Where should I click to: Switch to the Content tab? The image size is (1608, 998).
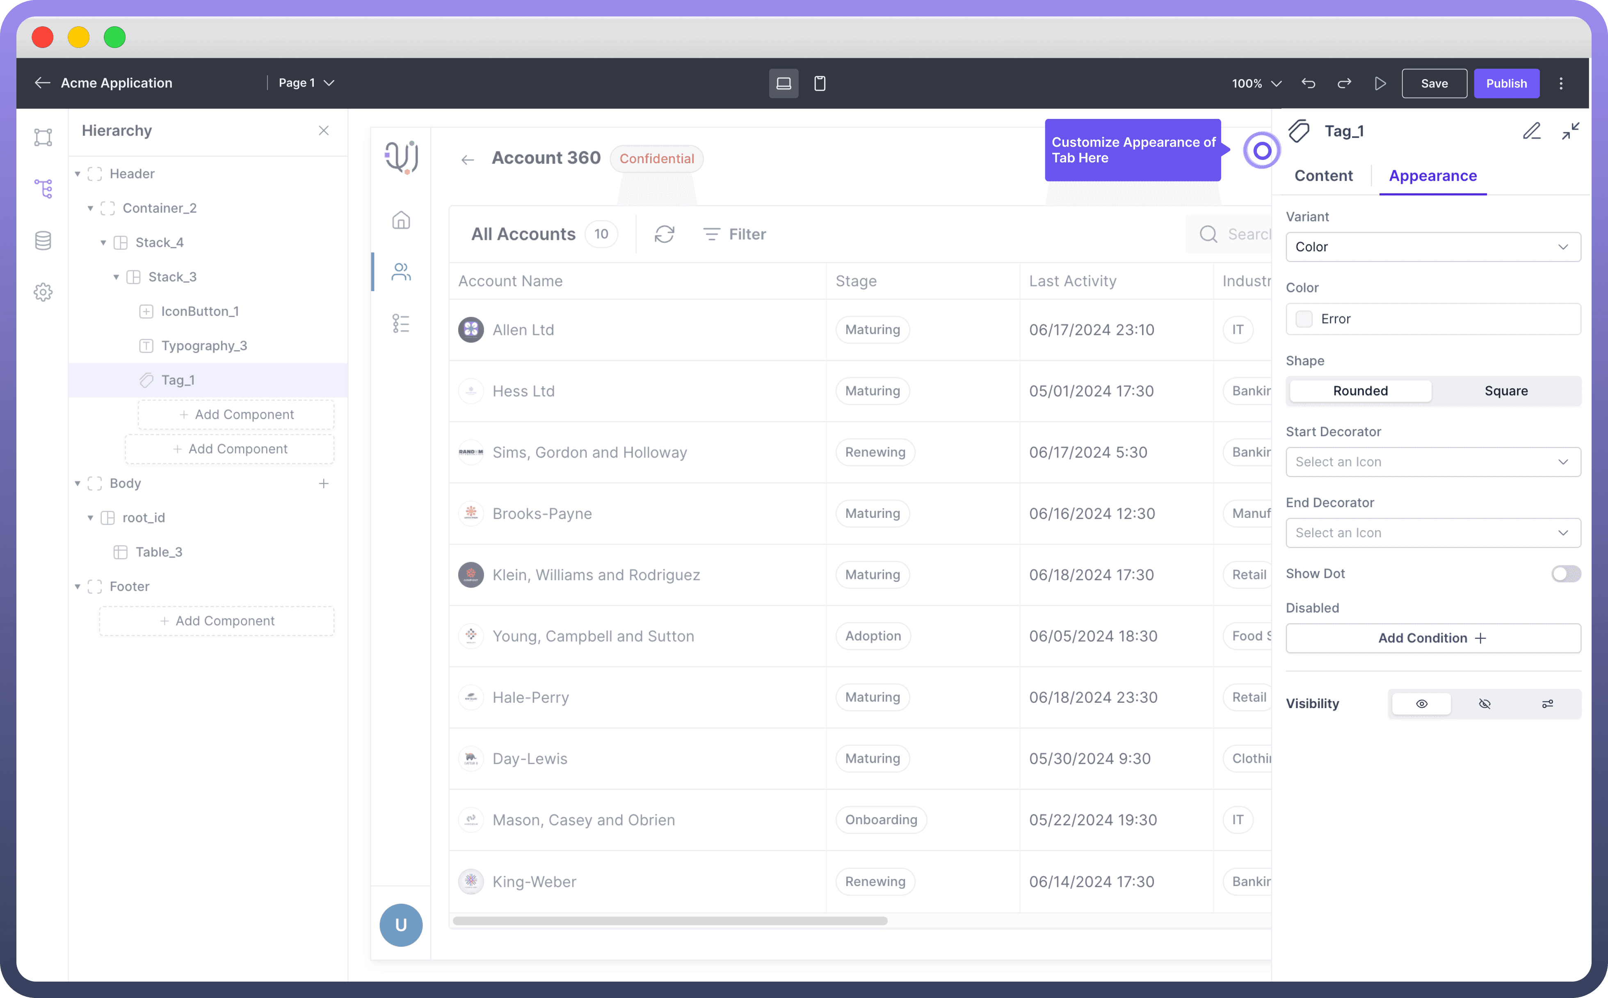[x=1323, y=175]
